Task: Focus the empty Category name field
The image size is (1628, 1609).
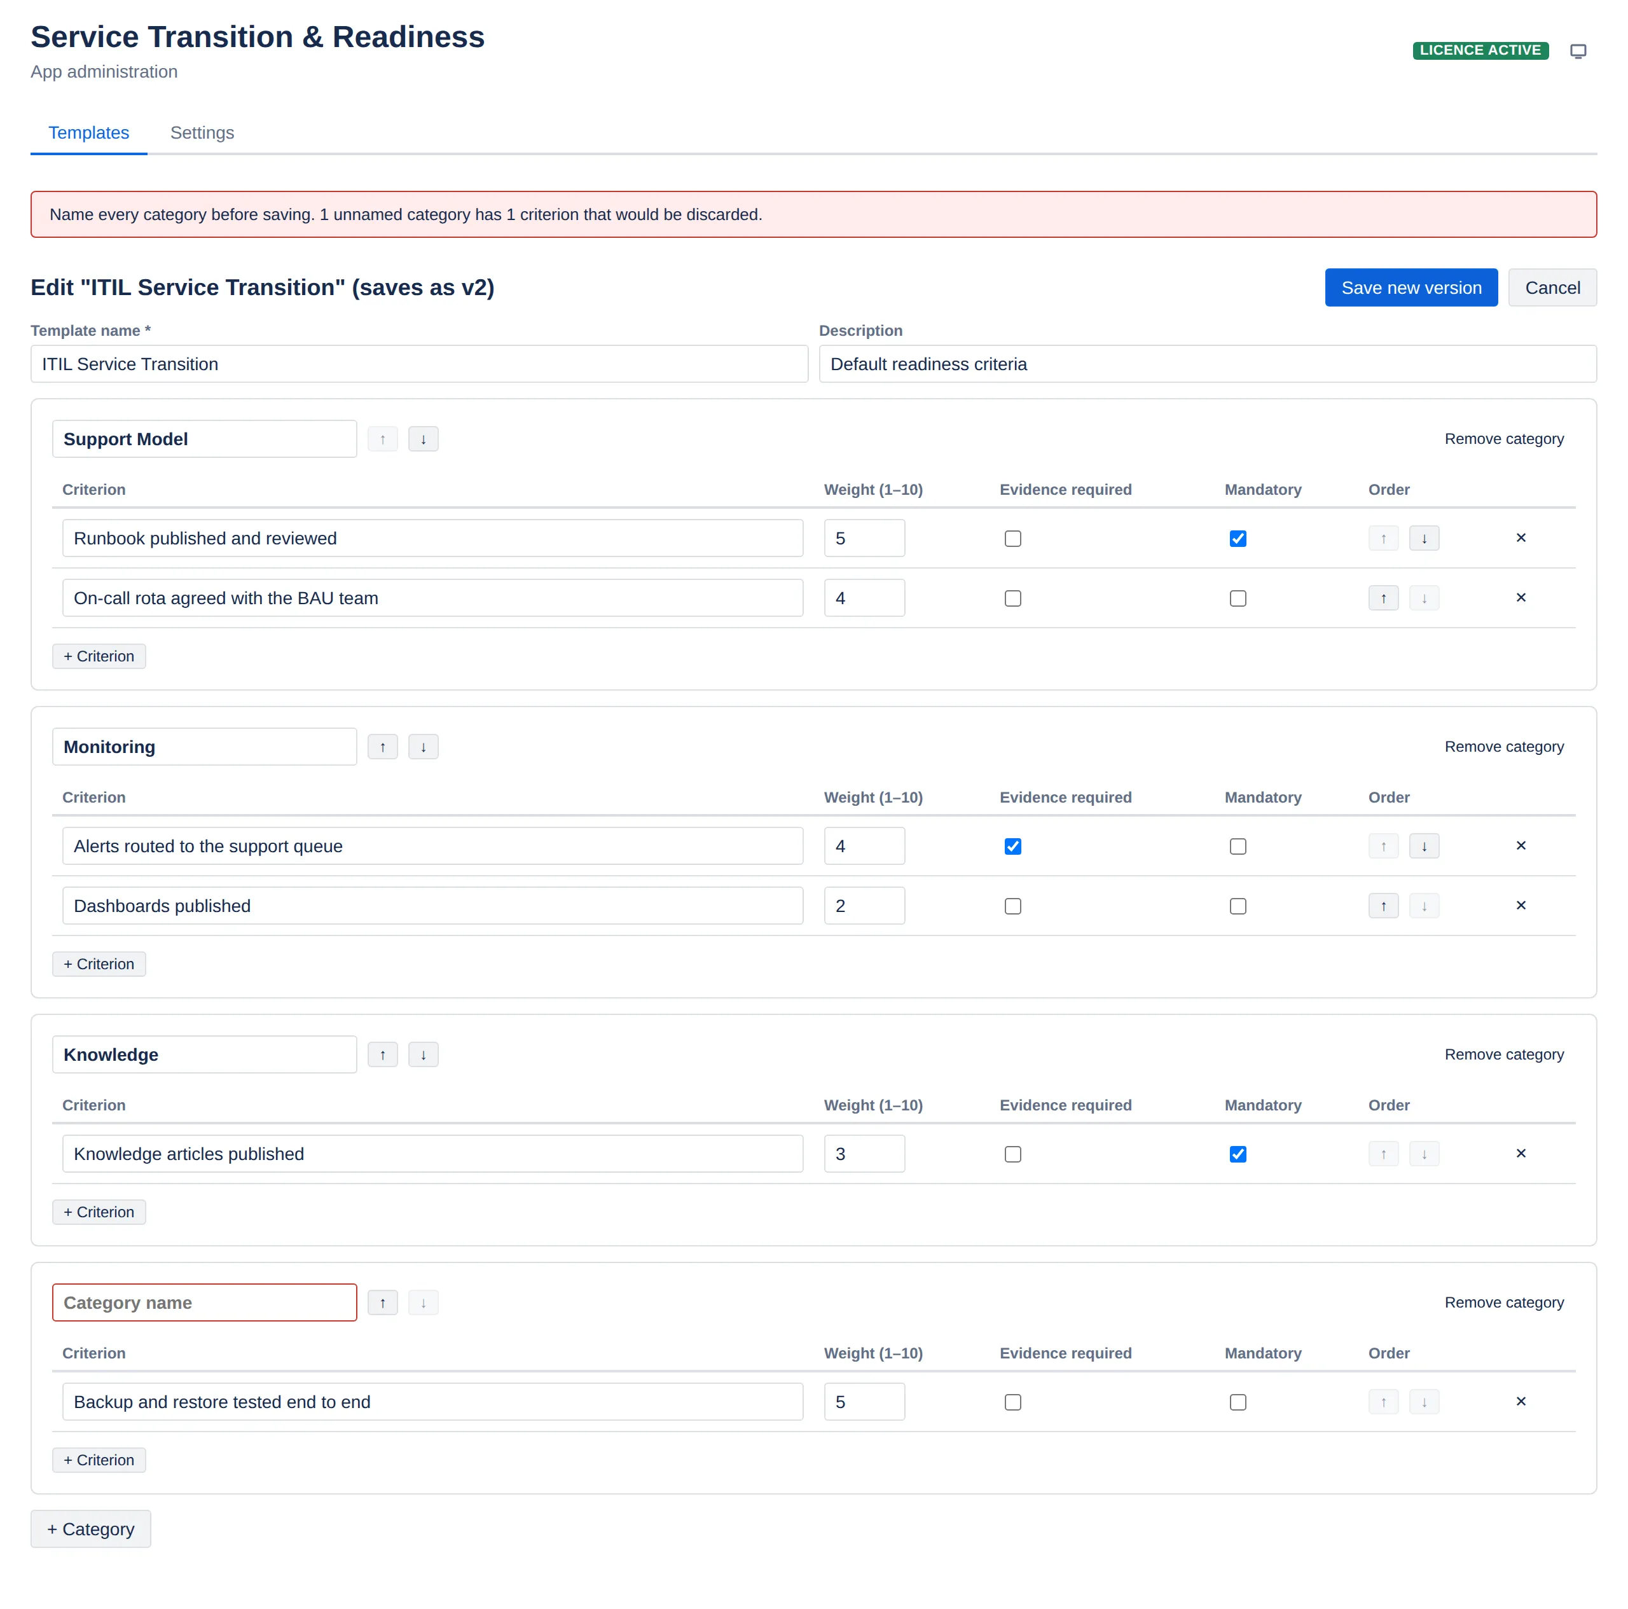Action: [205, 1302]
